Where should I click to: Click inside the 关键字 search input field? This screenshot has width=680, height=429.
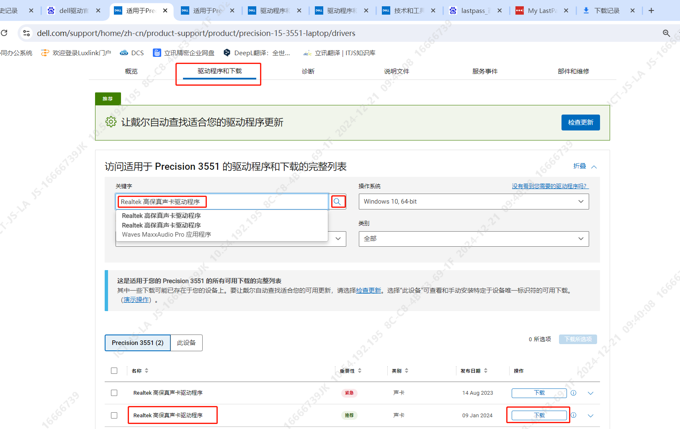coord(222,202)
